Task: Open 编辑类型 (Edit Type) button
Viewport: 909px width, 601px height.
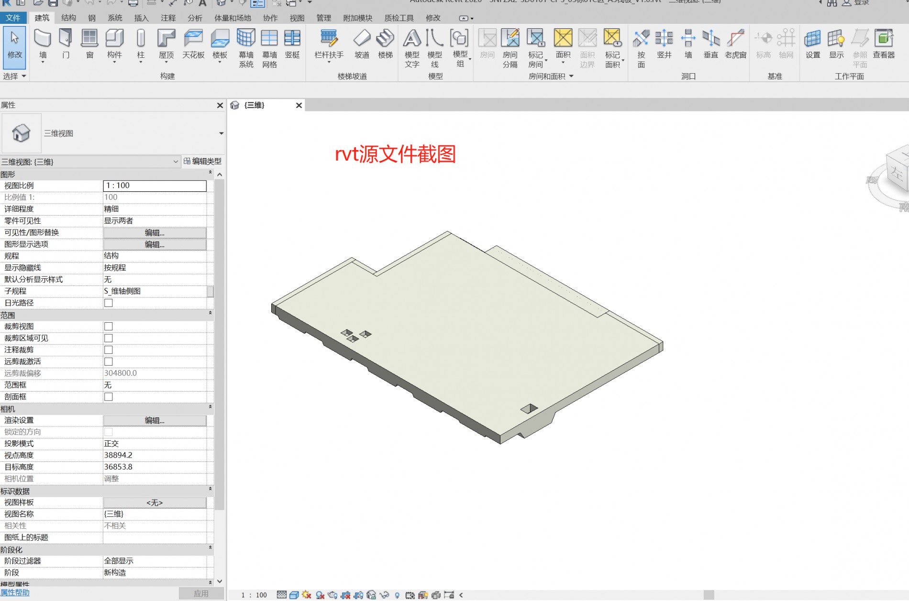Action: coord(203,161)
